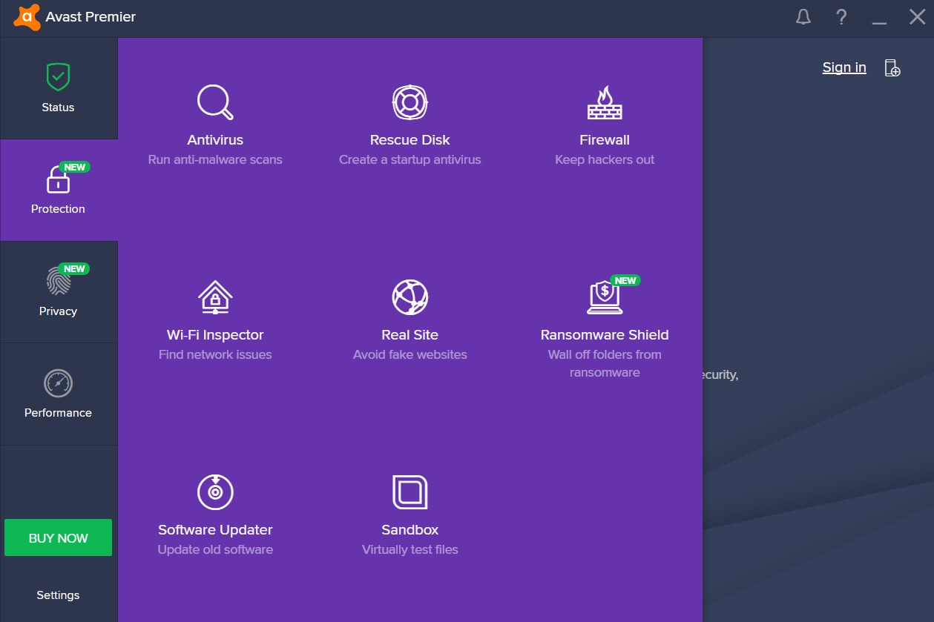This screenshot has height=622, width=934.
Task: Open Antivirus via its magnifying glass icon
Action: 215,102
